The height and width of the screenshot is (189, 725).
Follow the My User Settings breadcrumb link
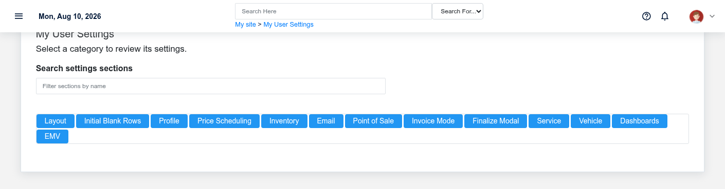coord(288,25)
